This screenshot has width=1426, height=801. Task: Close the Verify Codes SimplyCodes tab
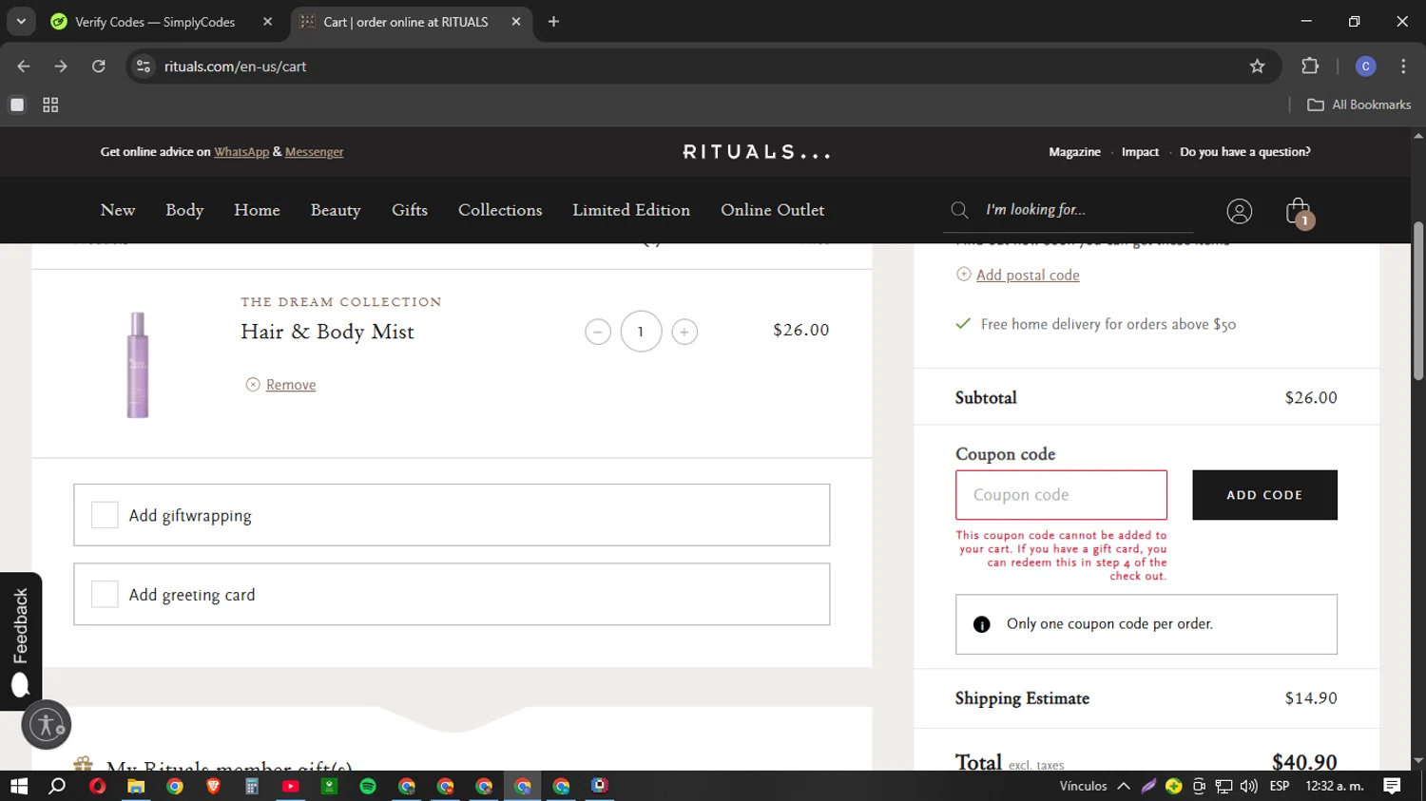tap(267, 21)
